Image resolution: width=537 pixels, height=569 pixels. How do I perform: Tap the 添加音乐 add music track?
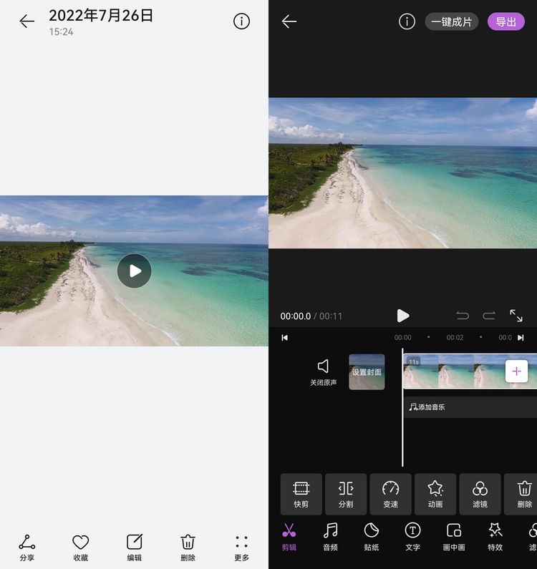pyautogui.click(x=470, y=407)
